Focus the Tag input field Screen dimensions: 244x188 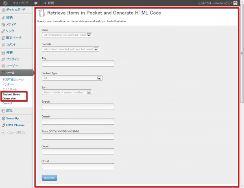tap(78, 64)
